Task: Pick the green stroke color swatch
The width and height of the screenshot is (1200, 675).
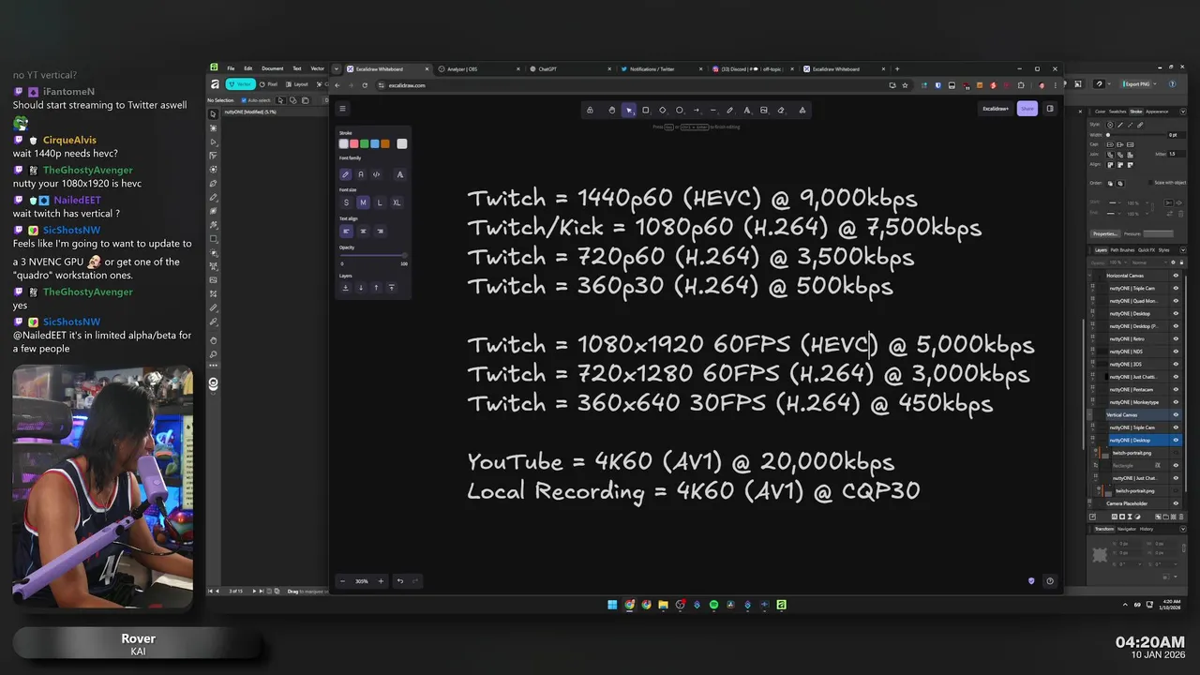Action: coord(365,143)
